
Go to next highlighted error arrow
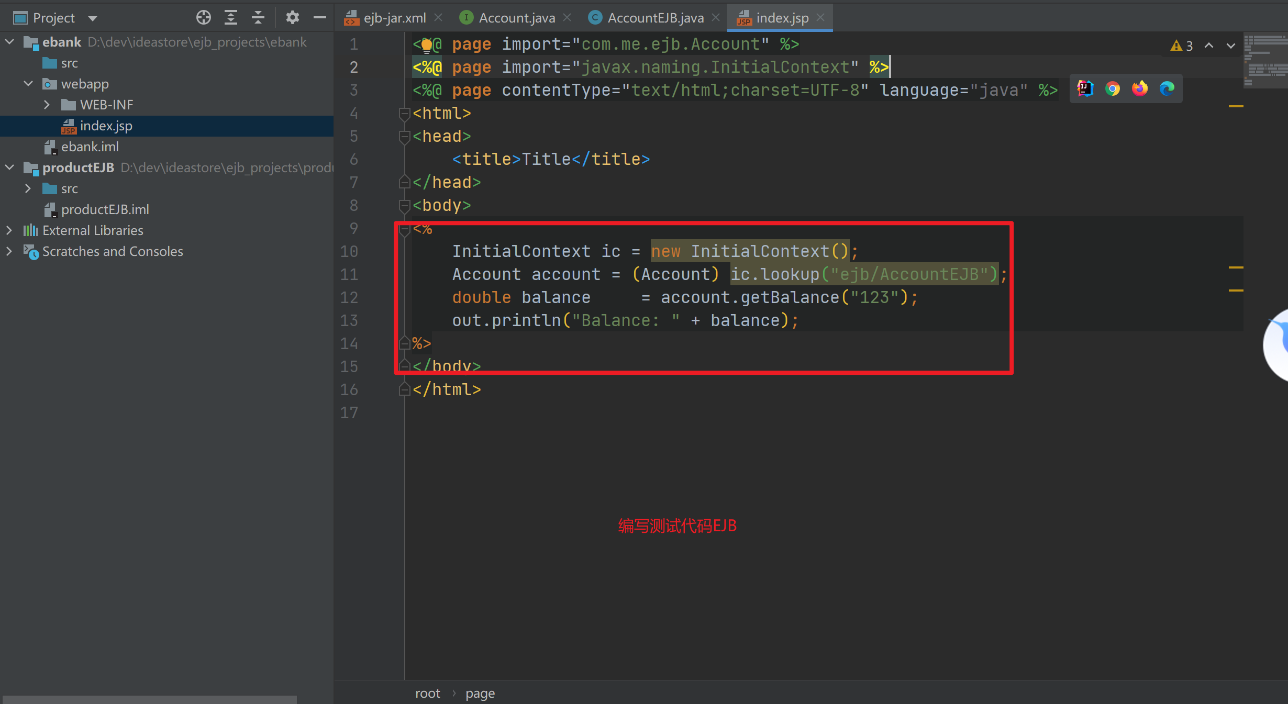(1231, 46)
